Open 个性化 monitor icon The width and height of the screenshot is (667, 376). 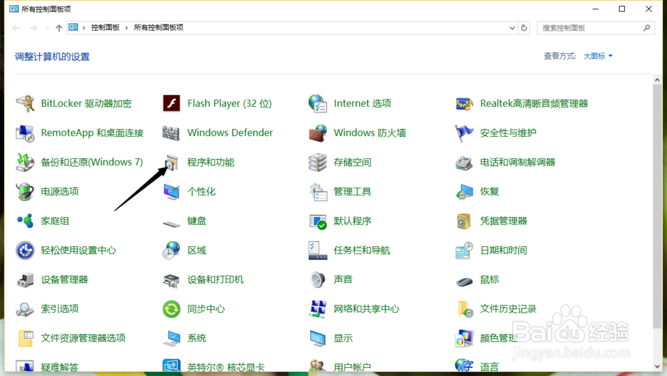click(x=171, y=192)
